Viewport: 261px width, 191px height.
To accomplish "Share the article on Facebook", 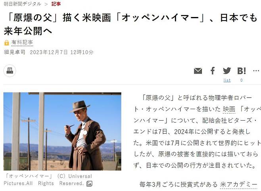I will click(212, 71).
